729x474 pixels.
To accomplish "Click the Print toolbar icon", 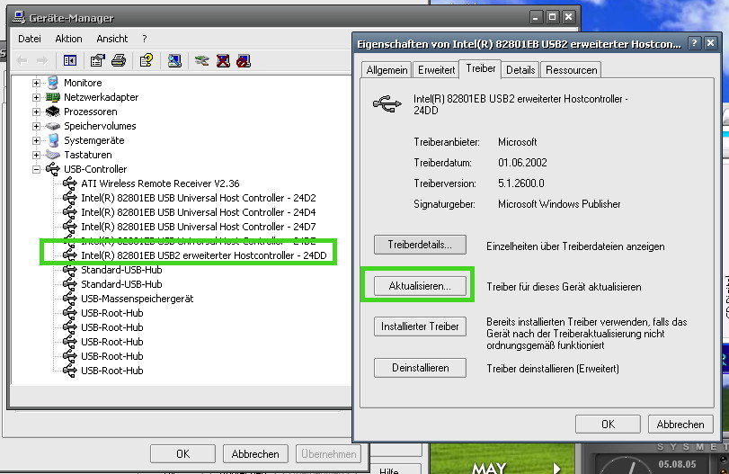I will coord(119,60).
